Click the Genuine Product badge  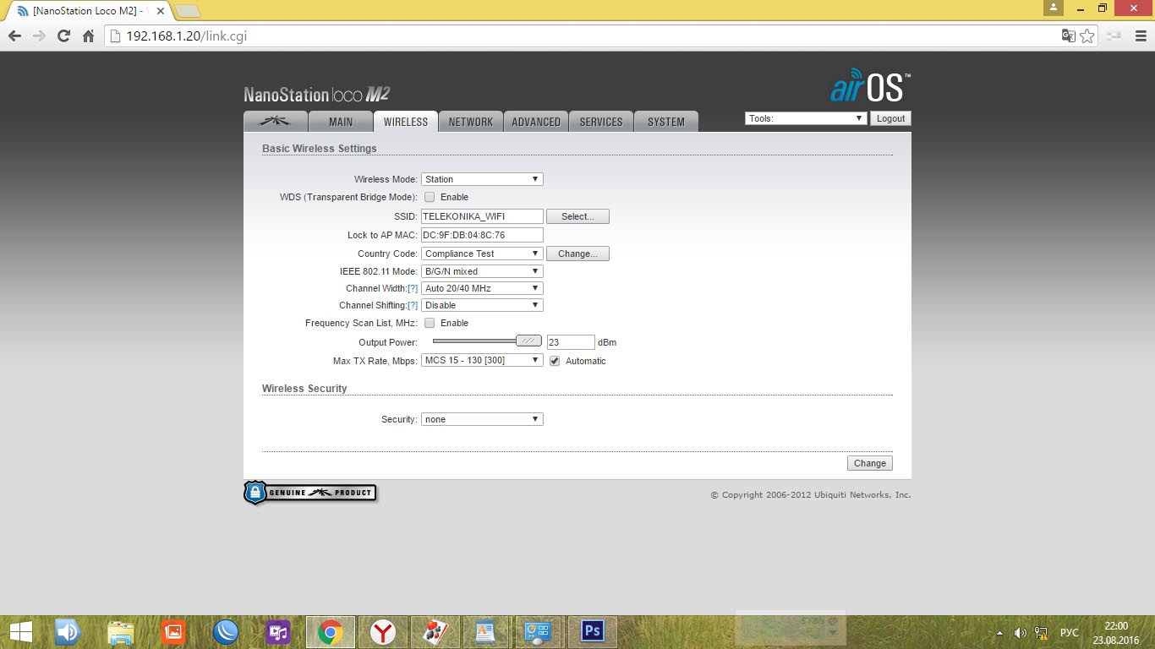point(309,493)
